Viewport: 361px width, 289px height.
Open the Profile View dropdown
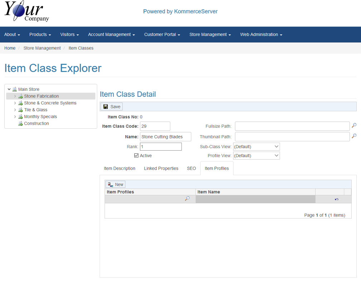coord(256,156)
